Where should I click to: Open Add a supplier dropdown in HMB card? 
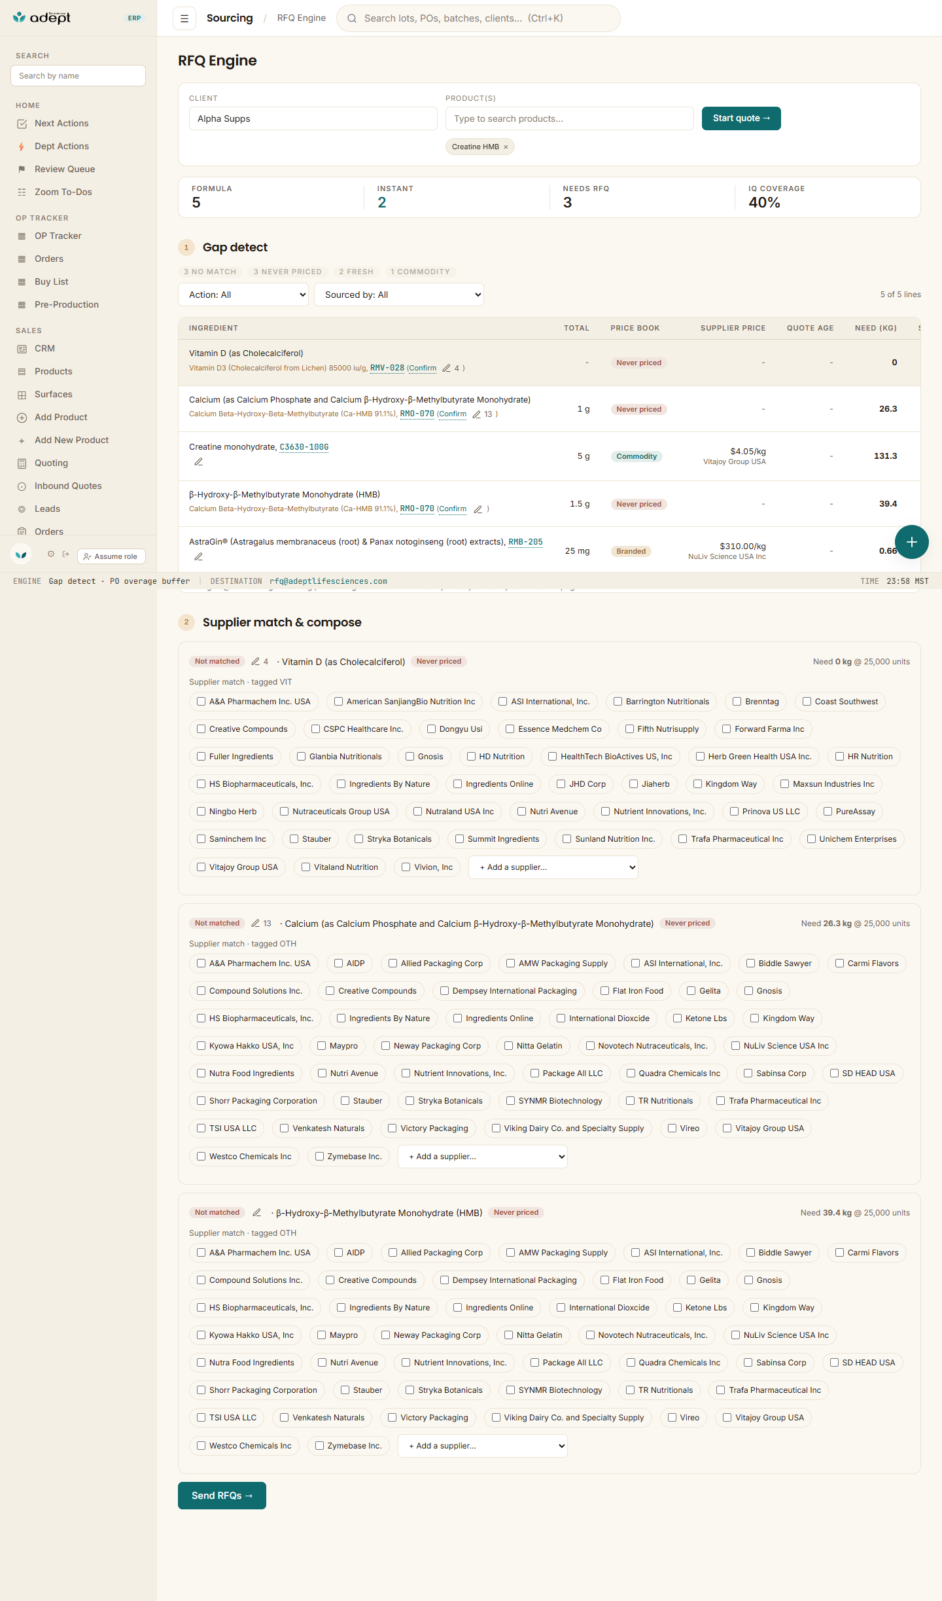pyautogui.click(x=483, y=1446)
